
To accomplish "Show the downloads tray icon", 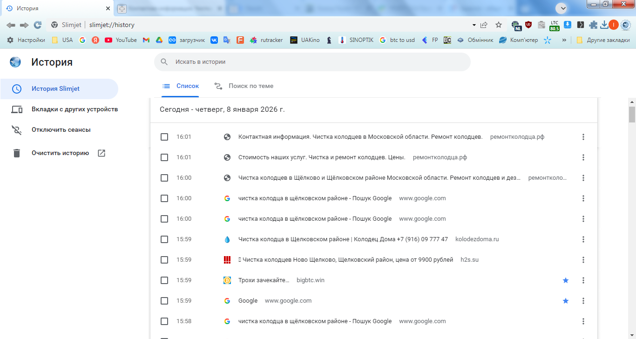I will (604, 25).
